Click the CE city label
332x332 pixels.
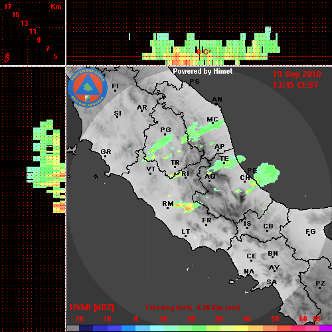pyautogui.click(x=252, y=256)
